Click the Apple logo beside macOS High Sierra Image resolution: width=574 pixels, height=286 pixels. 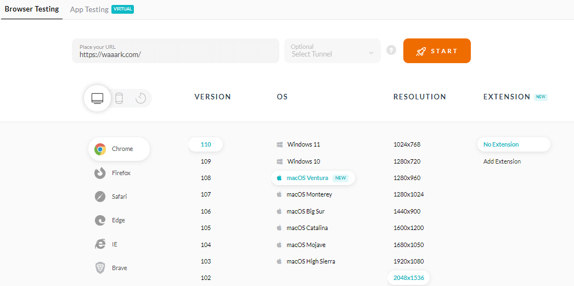pos(279,261)
